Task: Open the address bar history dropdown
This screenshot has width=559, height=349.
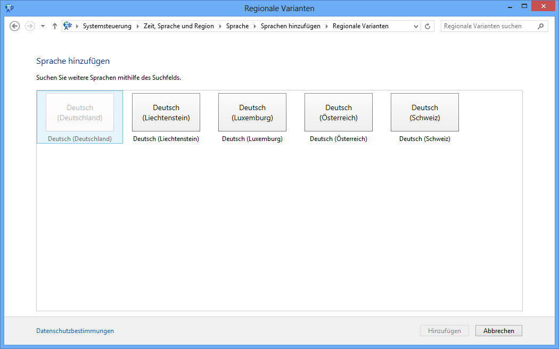Action: click(416, 26)
